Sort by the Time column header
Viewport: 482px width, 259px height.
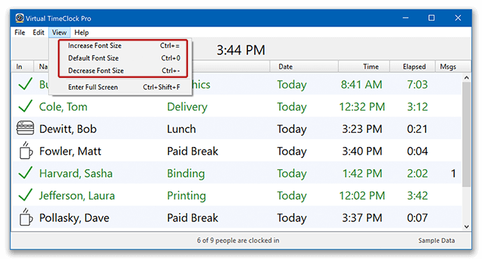364,66
